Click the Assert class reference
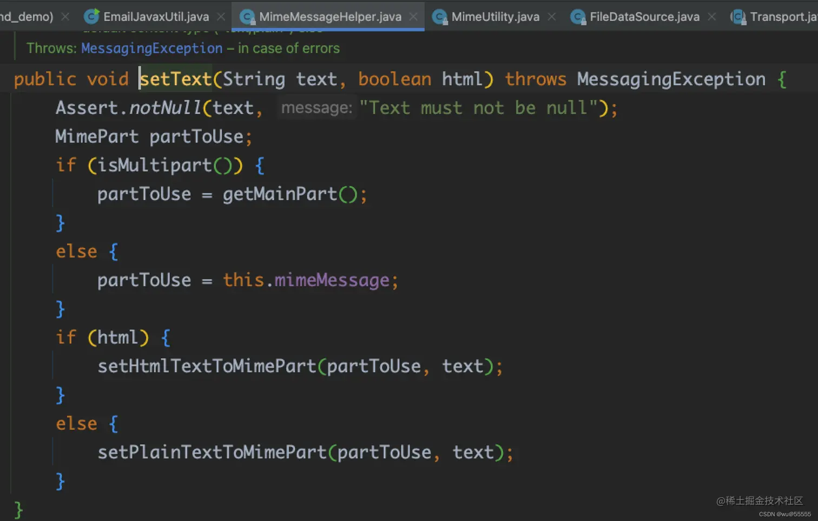Screen dimensions: 818x521 click(x=87, y=108)
